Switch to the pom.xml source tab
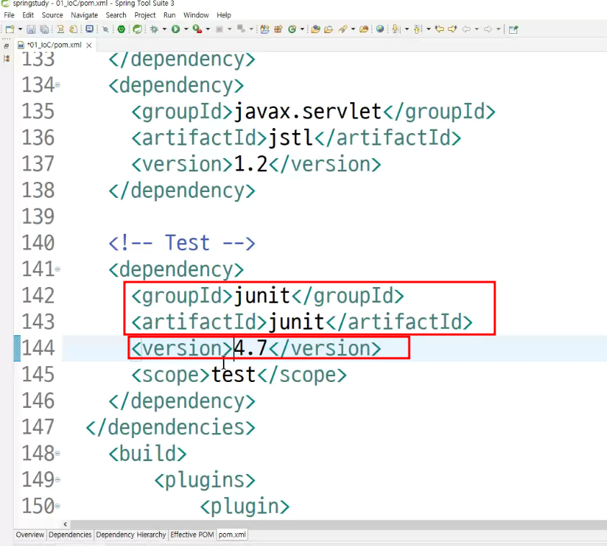 pyautogui.click(x=232, y=534)
